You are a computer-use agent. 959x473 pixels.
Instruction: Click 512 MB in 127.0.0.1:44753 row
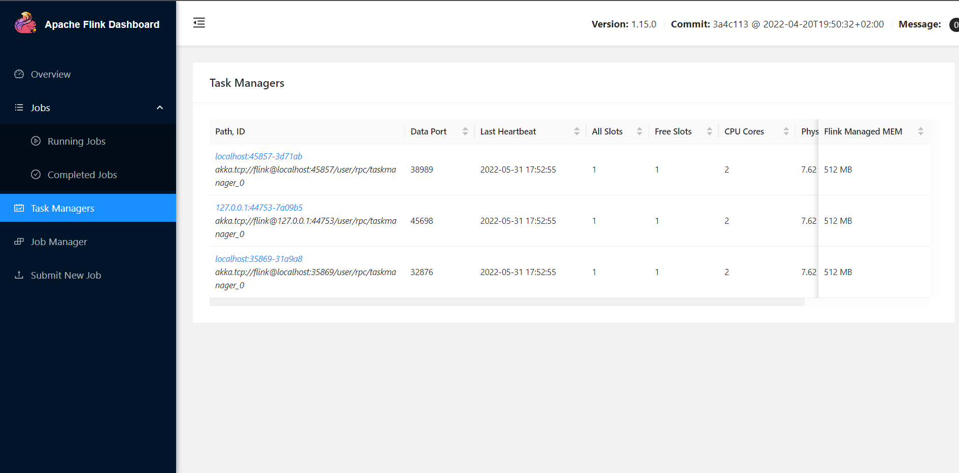[838, 221]
